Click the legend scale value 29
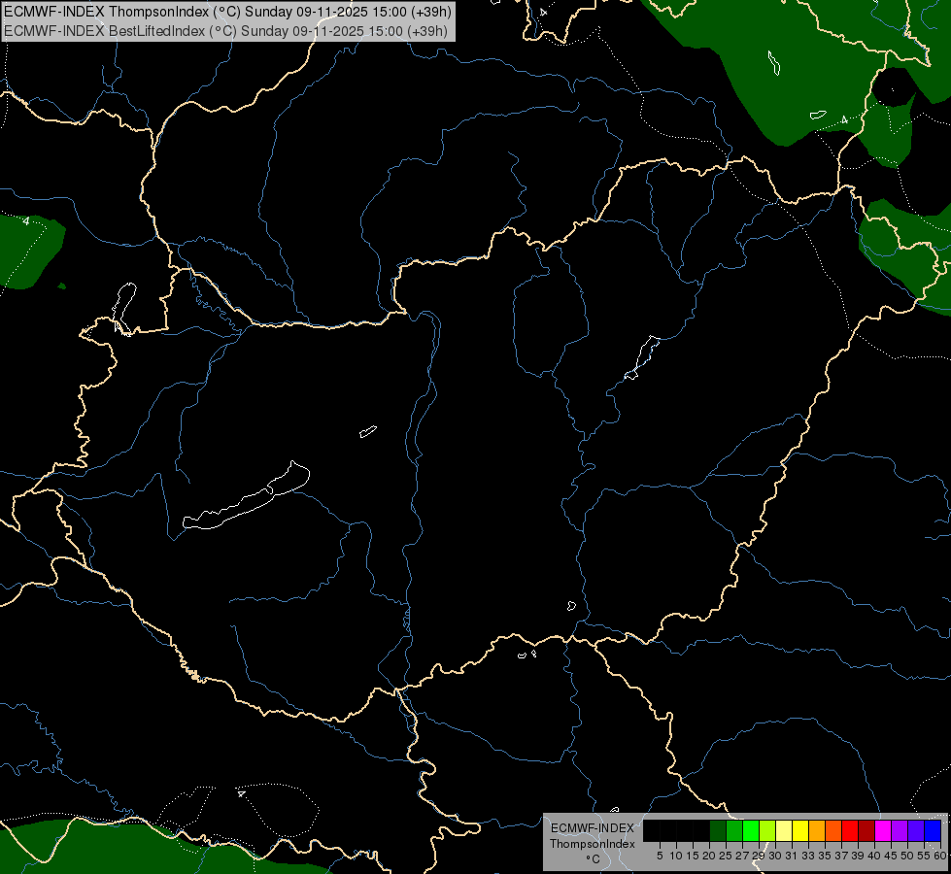The image size is (951, 874). tap(758, 856)
